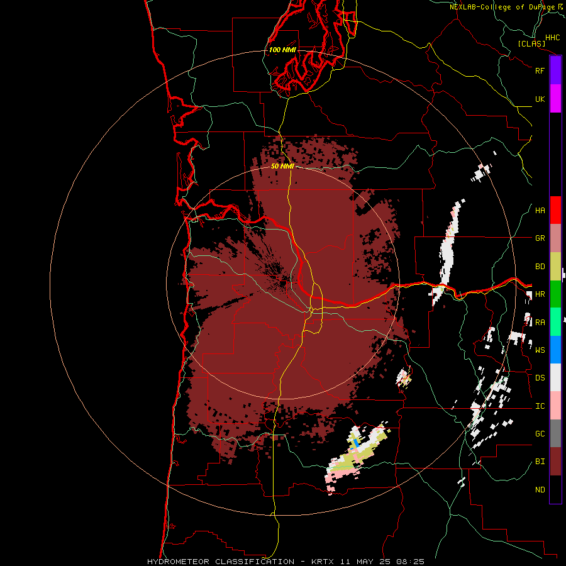Click the GC legend label
The width and height of the screenshot is (566, 566).
click(x=540, y=434)
